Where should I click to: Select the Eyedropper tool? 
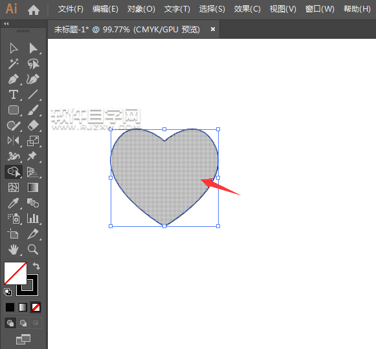[x=14, y=203]
